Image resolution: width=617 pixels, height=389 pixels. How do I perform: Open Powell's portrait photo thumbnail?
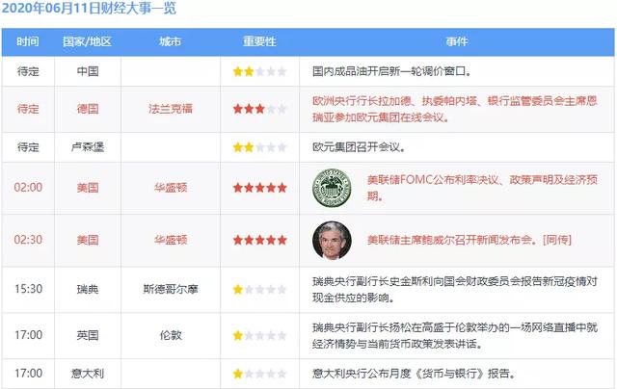point(332,239)
